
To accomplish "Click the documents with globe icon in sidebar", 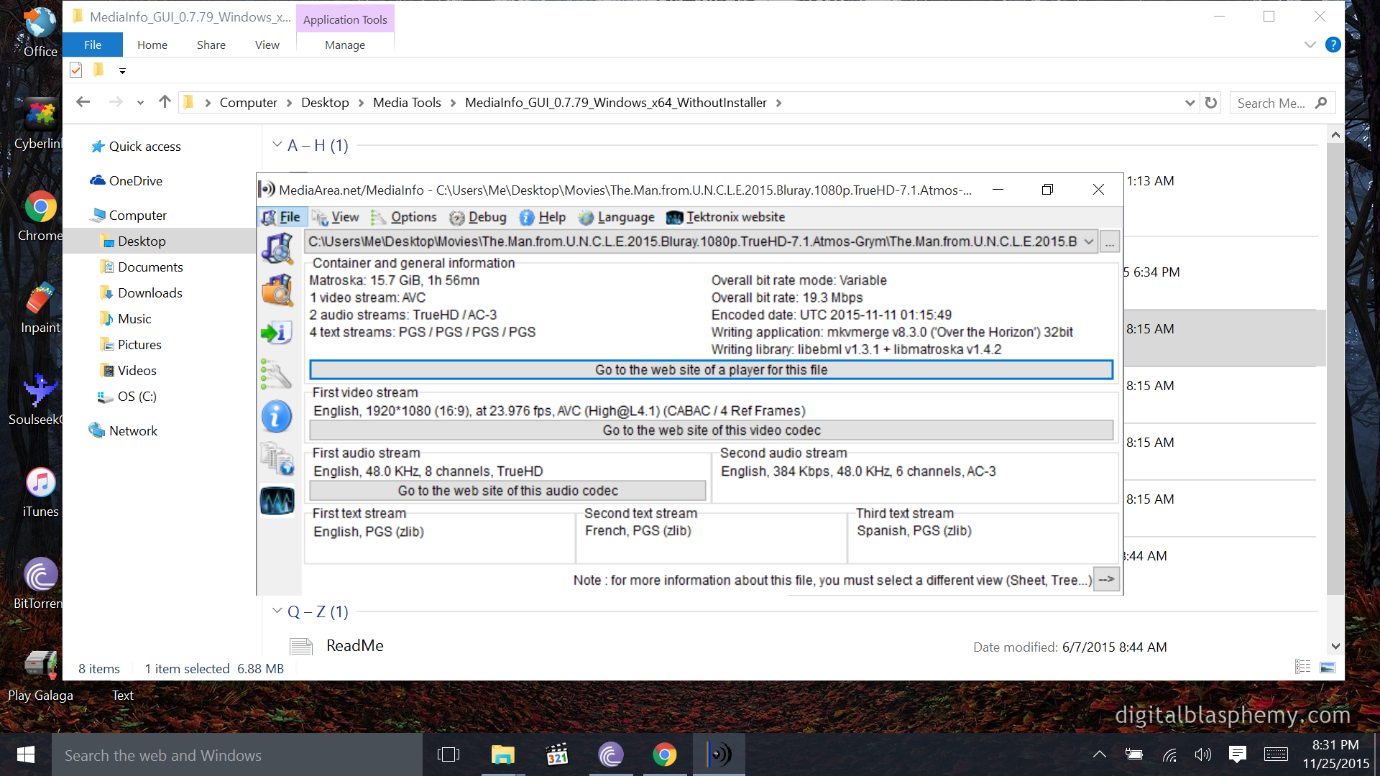I will pos(277,459).
